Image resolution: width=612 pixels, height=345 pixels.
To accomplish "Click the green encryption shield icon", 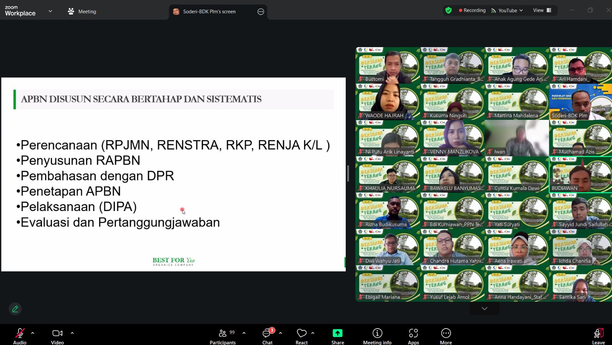I will point(449,10).
